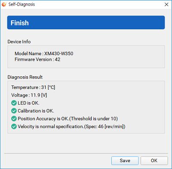Click the LED is OK result text
The height and width of the screenshot is (169, 172).
(x=28, y=103)
